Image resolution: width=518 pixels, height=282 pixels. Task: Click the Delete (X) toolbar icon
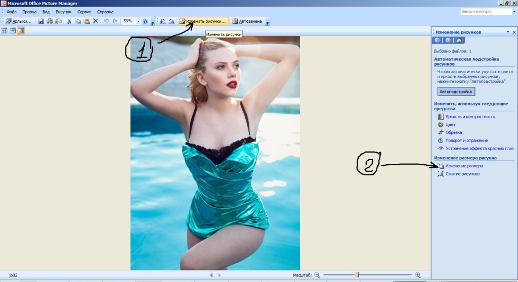tap(95, 21)
